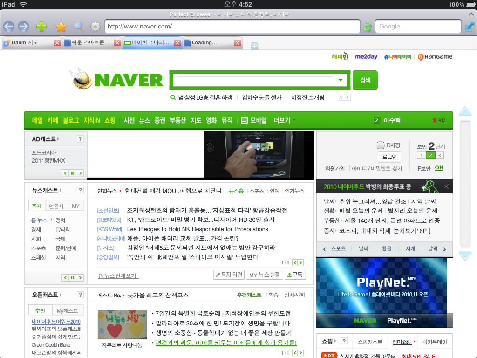Expand the 뉴스캐스트 section arrow
Image resolution: width=477 pixels, height=358 pixels.
pyautogui.click(x=61, y=190)
